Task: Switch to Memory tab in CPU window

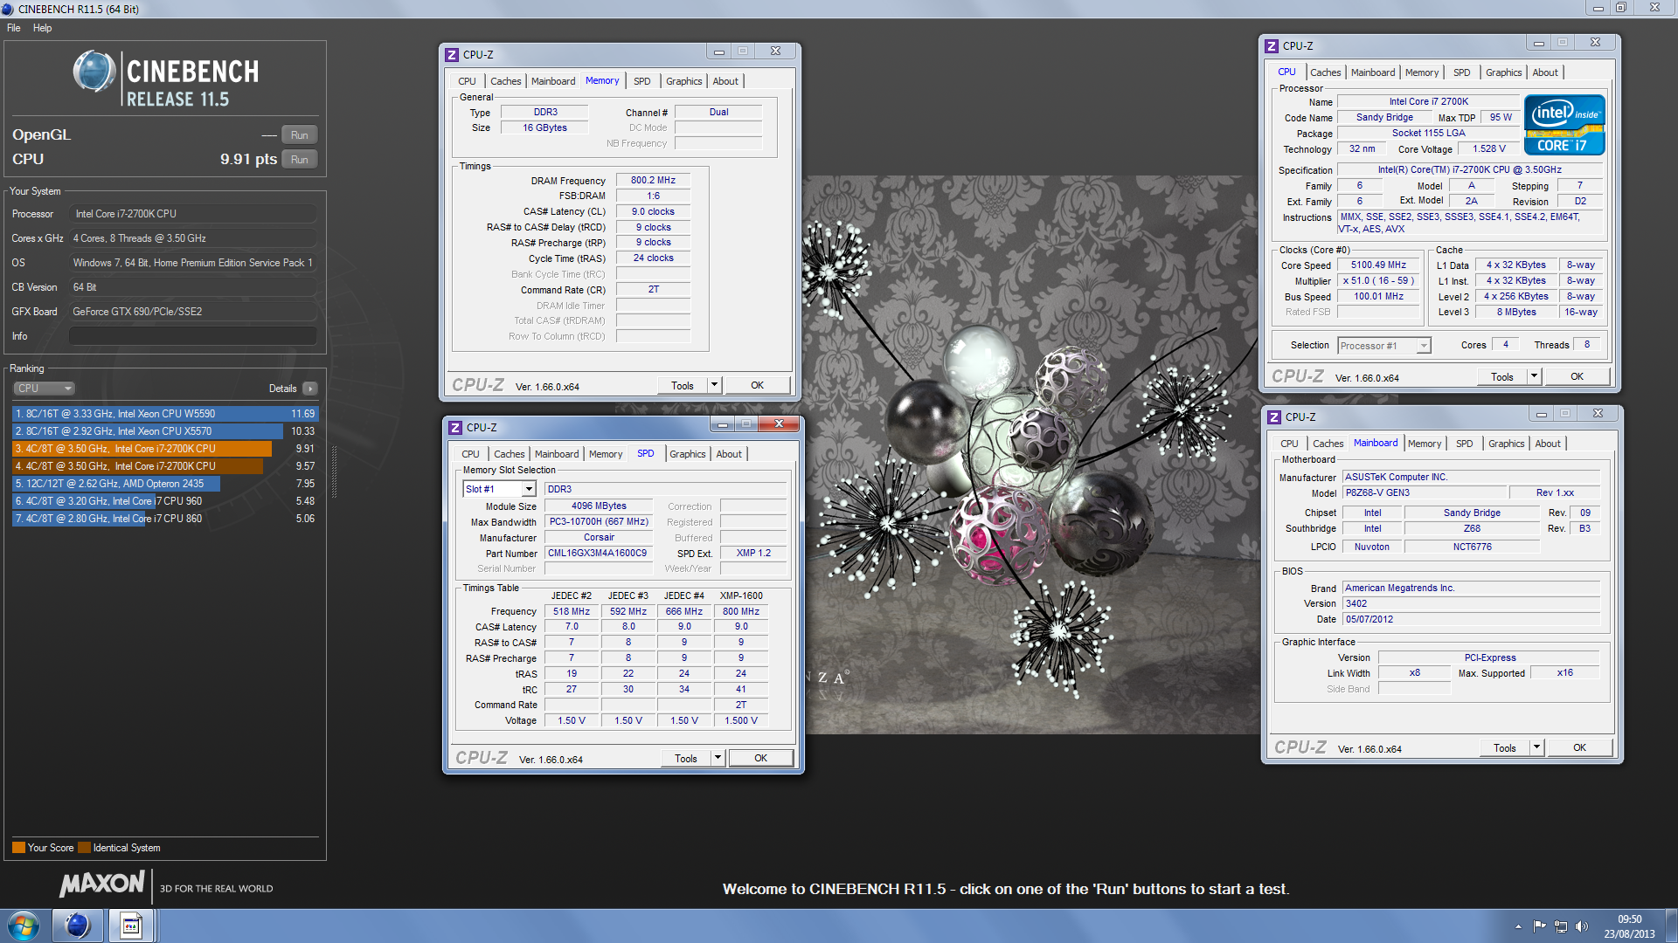Action: point(1422,72)
